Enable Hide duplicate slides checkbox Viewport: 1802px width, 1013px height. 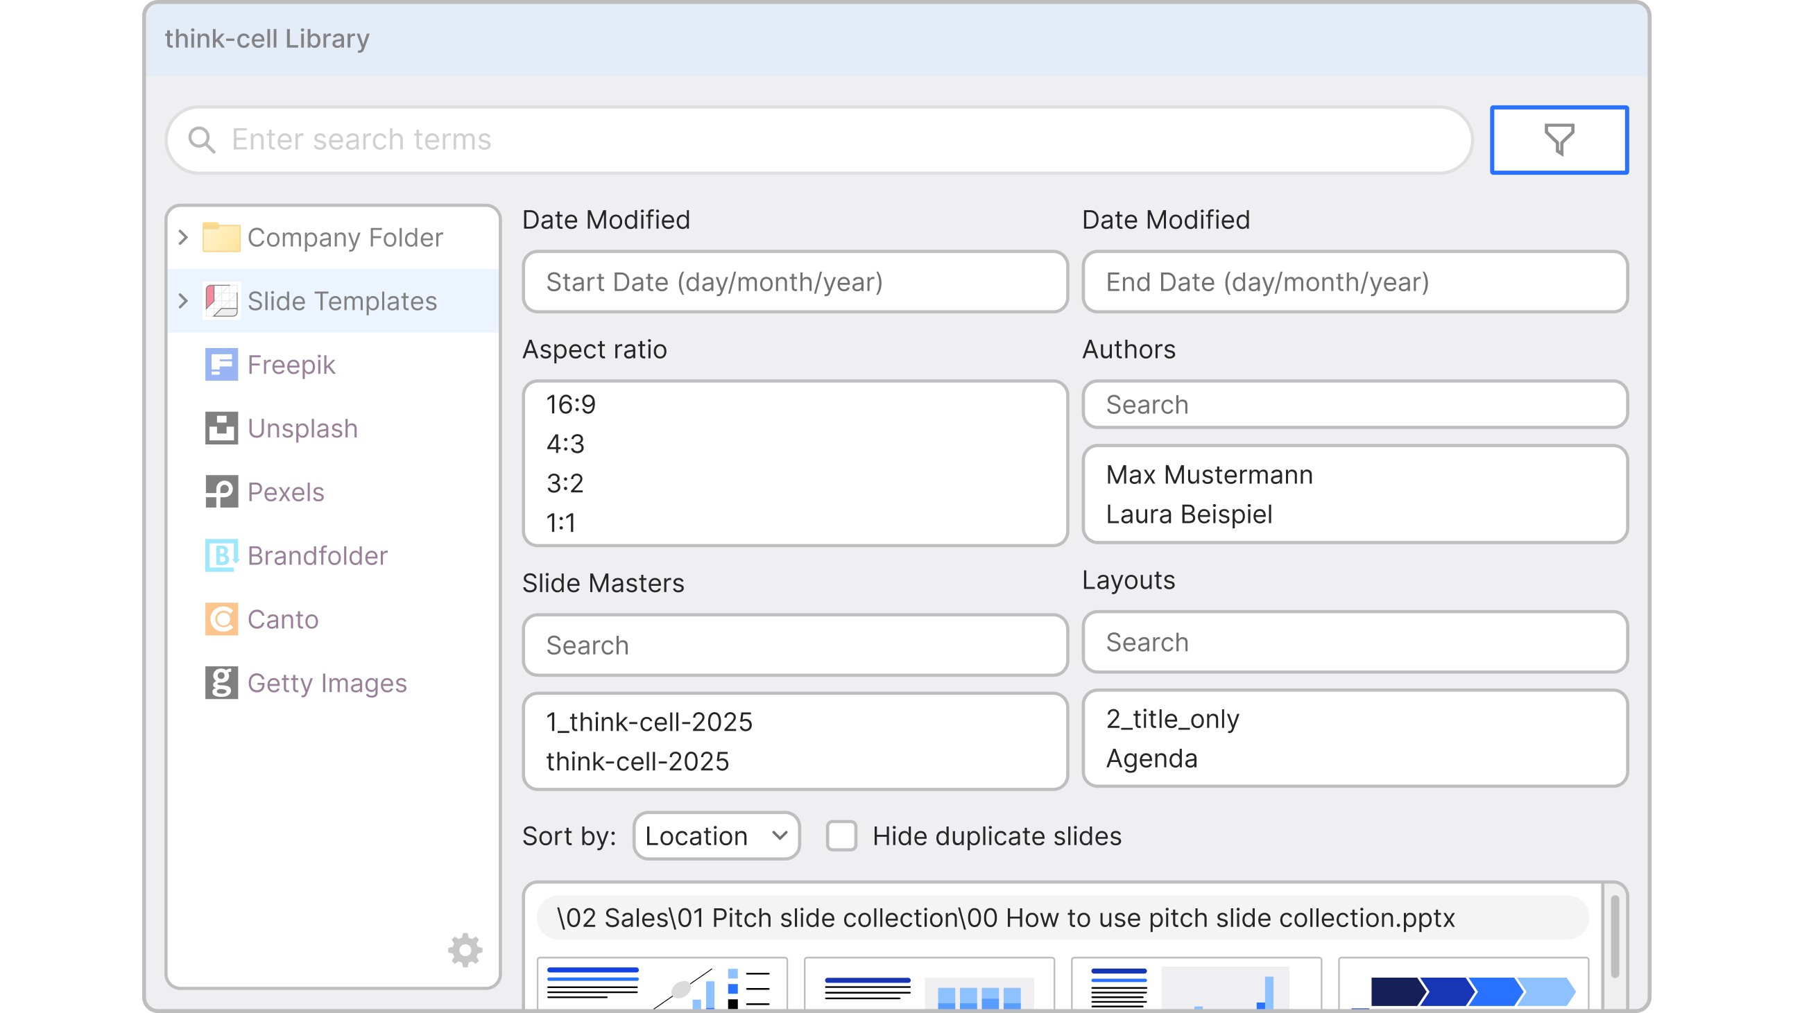[x=841, y=836]
